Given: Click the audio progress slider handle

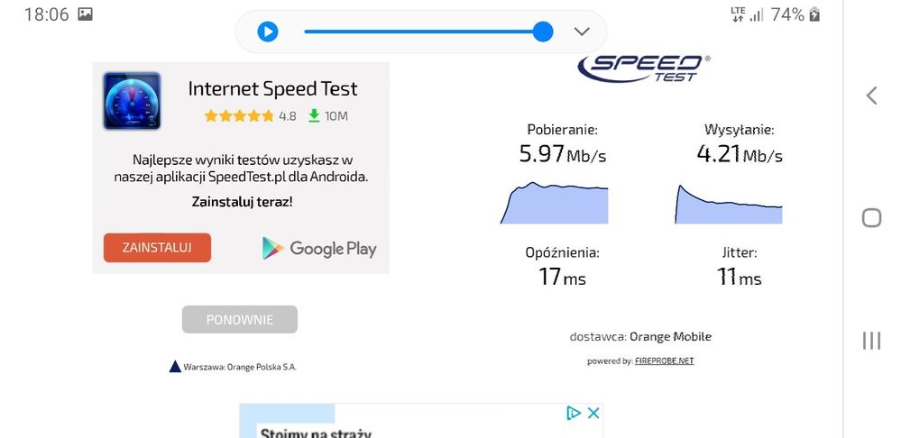Looking at the screenshot, I should [x=543, y=32].
